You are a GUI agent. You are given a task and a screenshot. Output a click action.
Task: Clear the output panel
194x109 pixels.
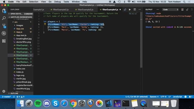(x=182, y=9)
